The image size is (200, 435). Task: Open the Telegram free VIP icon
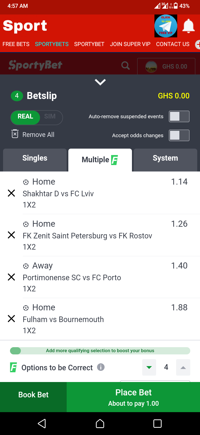click(166, 26)
